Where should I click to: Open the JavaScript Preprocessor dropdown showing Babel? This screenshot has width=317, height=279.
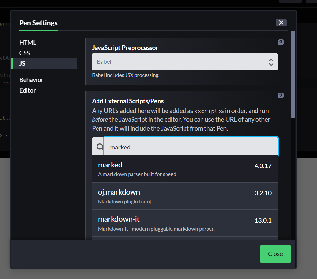coord(185,62)
